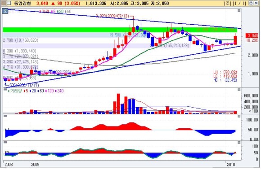Viewport: 261px width, 170px height.
Task: Click the stock name 동양강철
Action: point(22,3)
